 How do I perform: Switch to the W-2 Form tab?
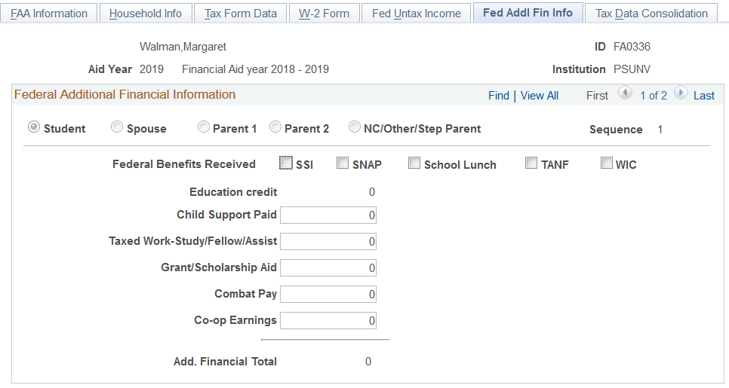pos(324,13)
